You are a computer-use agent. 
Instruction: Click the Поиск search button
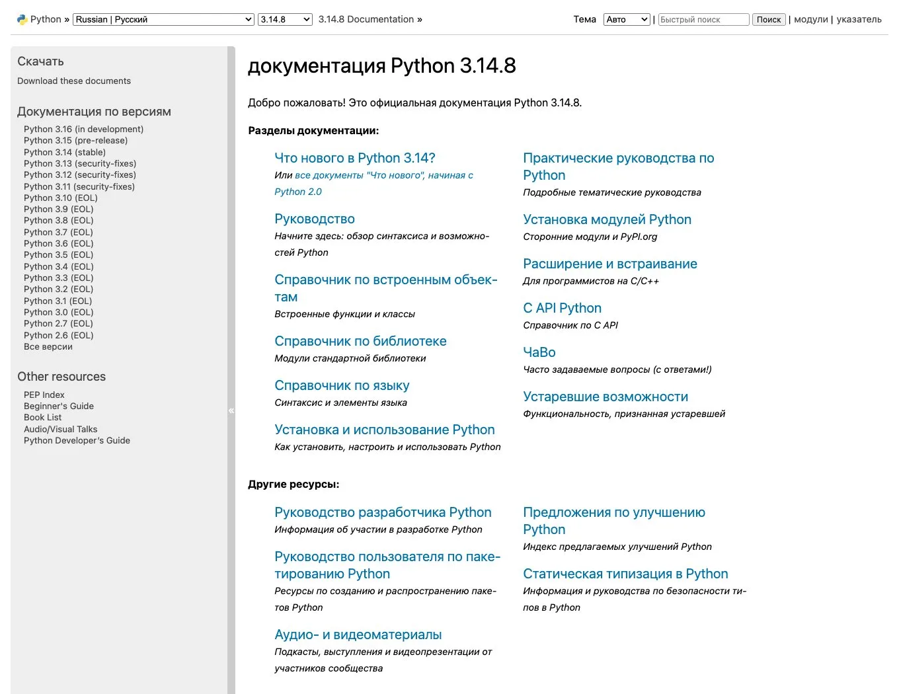point(769,20)
